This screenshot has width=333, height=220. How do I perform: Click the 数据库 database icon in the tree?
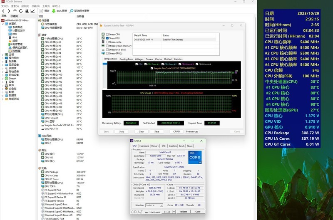(x=6, y=96)
